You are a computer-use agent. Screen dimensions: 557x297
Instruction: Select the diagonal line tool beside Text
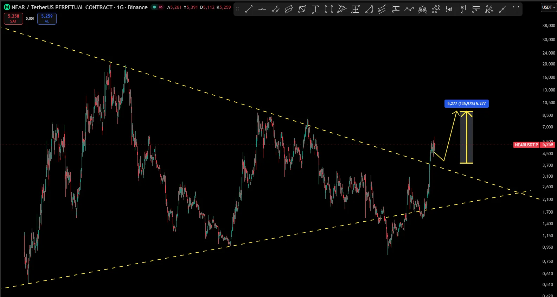click(502, 10)
